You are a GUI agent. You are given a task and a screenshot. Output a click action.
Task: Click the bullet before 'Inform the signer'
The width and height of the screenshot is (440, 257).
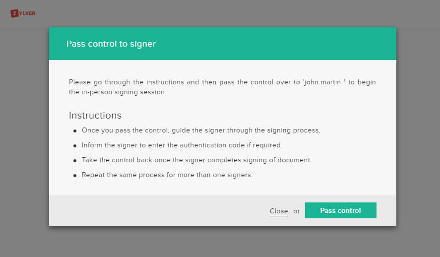tap(75, 146)
